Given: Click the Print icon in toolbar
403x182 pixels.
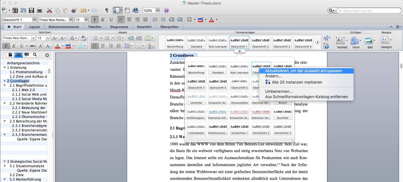Looking at the screenshot, I should click(40, 11).
